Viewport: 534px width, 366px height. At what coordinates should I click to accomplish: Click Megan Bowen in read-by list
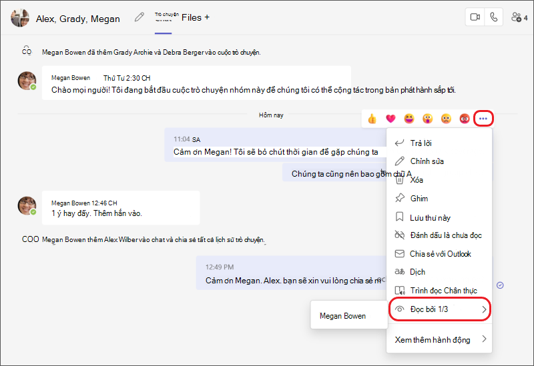click(x=342, y=316)
